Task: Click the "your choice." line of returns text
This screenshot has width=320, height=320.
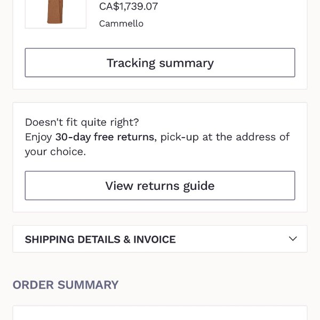Action: click(55, 151)
